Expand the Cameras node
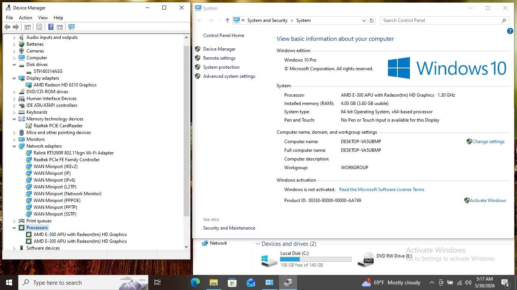Screen dimensions: 517x290 (14, 51)
